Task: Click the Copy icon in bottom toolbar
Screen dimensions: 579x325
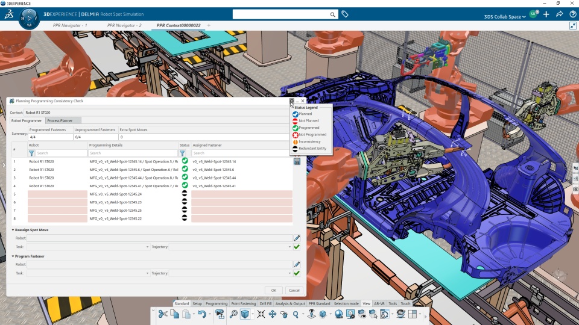Action: [174, 314]
